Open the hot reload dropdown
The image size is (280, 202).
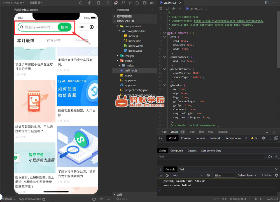[x=36, y=3]
